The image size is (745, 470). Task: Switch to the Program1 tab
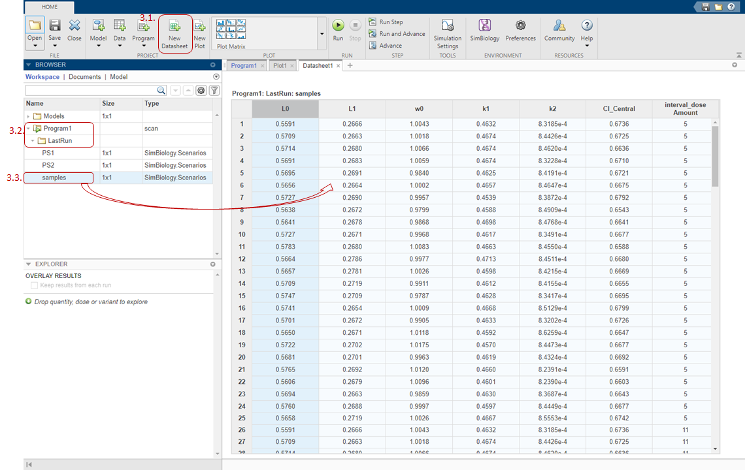[243, 66]
